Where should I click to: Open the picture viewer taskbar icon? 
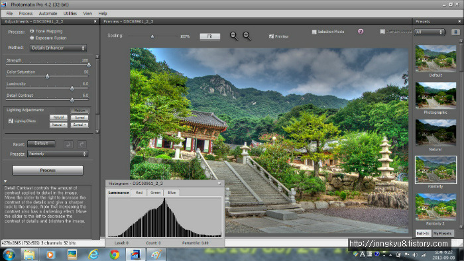[x=72, y=254]
